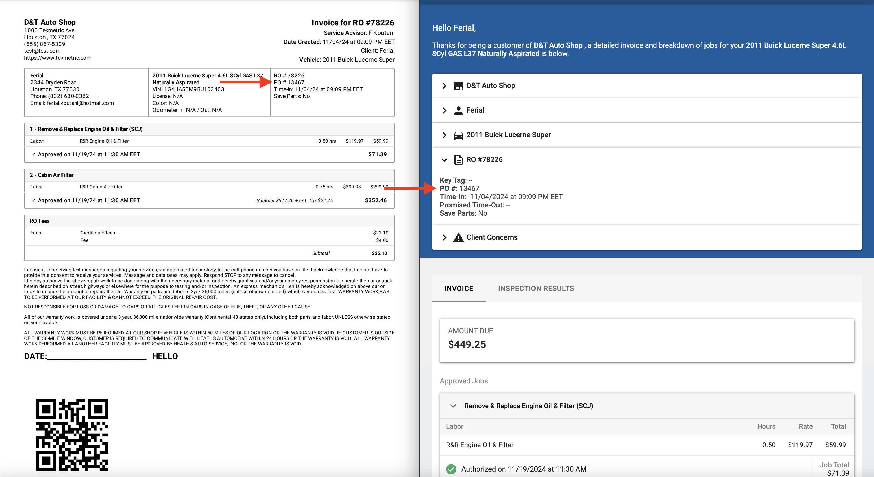Click the test@test.com email address

[x=42, y=51]
